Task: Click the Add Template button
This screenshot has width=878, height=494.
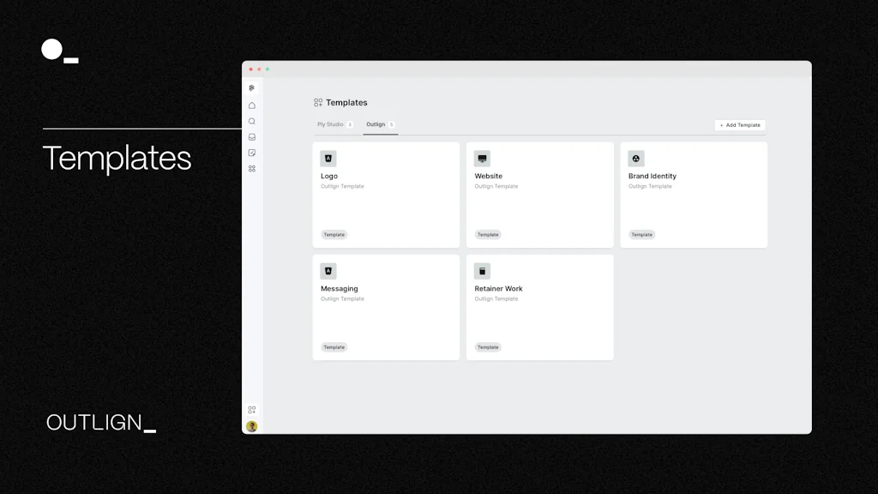Action: (x=739, y=125)
